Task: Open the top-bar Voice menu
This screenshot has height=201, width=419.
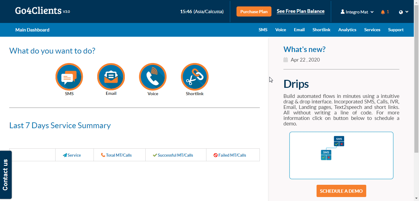Action: tap(281, 30)
